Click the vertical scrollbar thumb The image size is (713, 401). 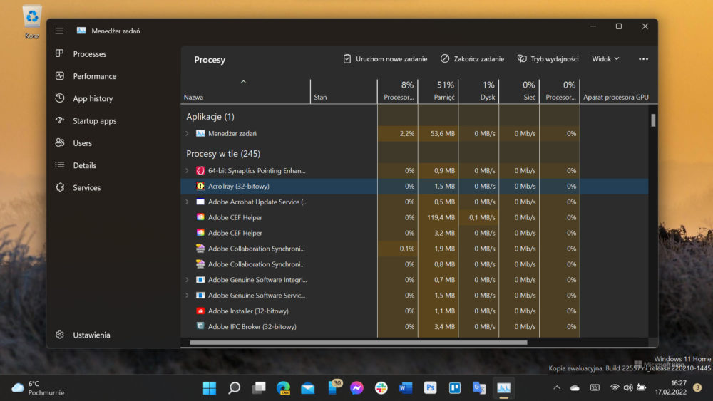(653, 120)
